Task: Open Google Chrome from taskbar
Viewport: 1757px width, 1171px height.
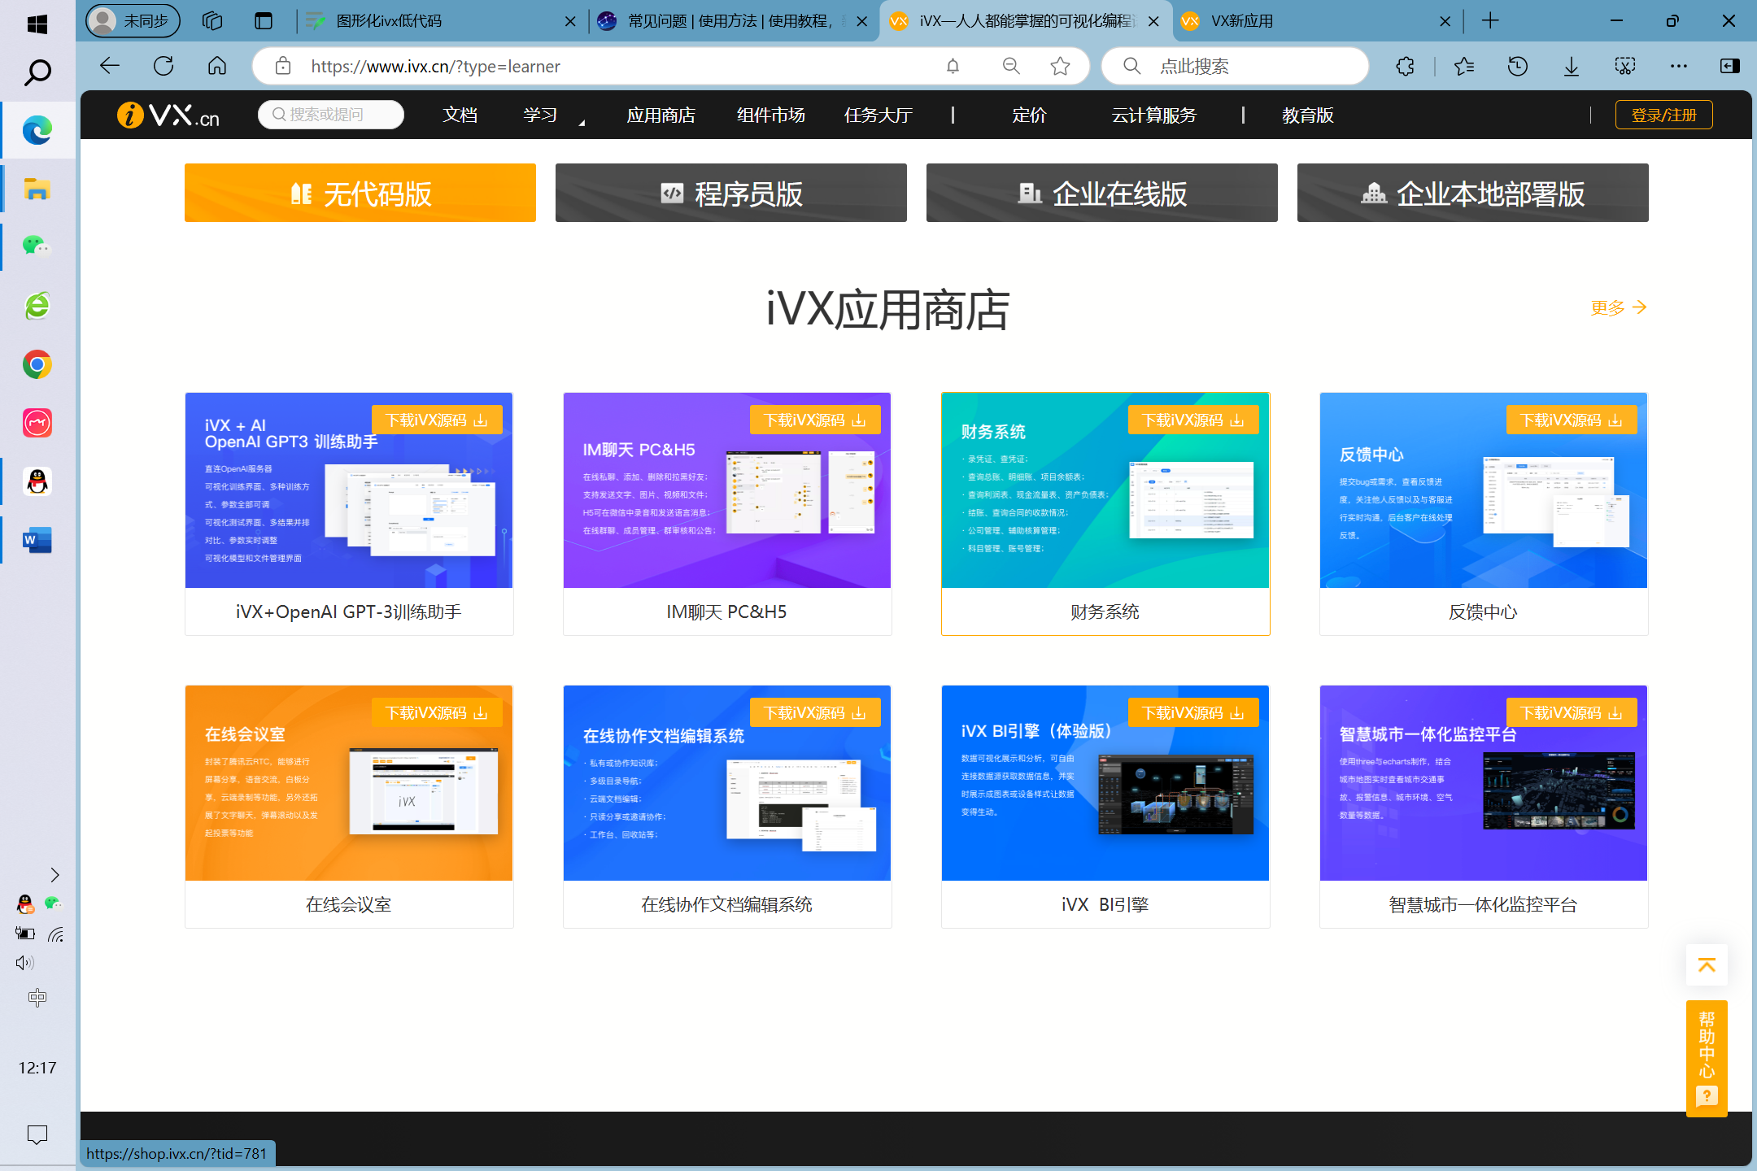Action: point(37,364)
